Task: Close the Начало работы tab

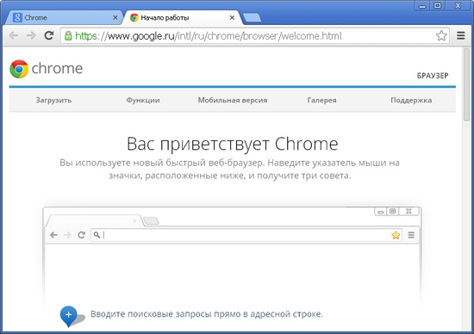Action: pos(232,18)
